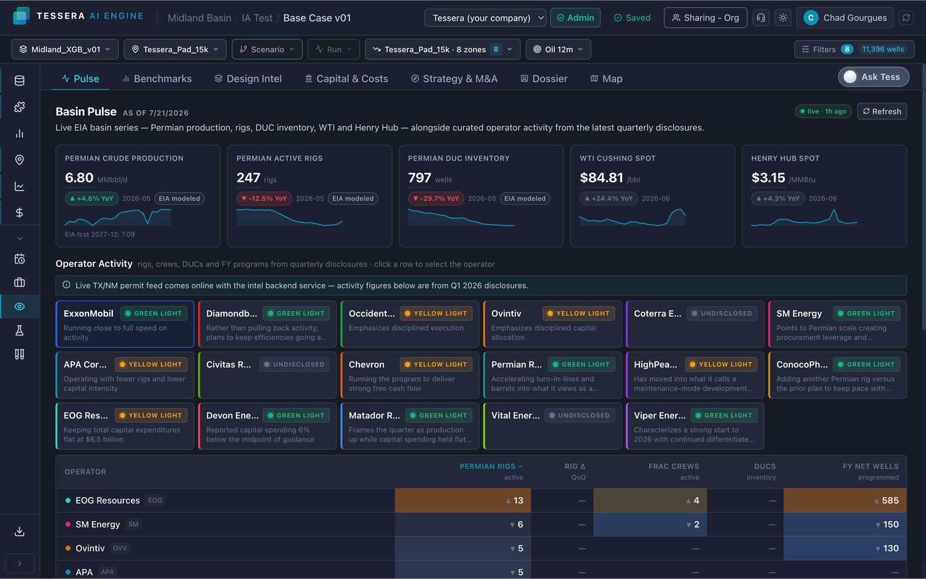Click the Admin badge button
The height and width of the screenshot is (579, 926).
[575, 18]
